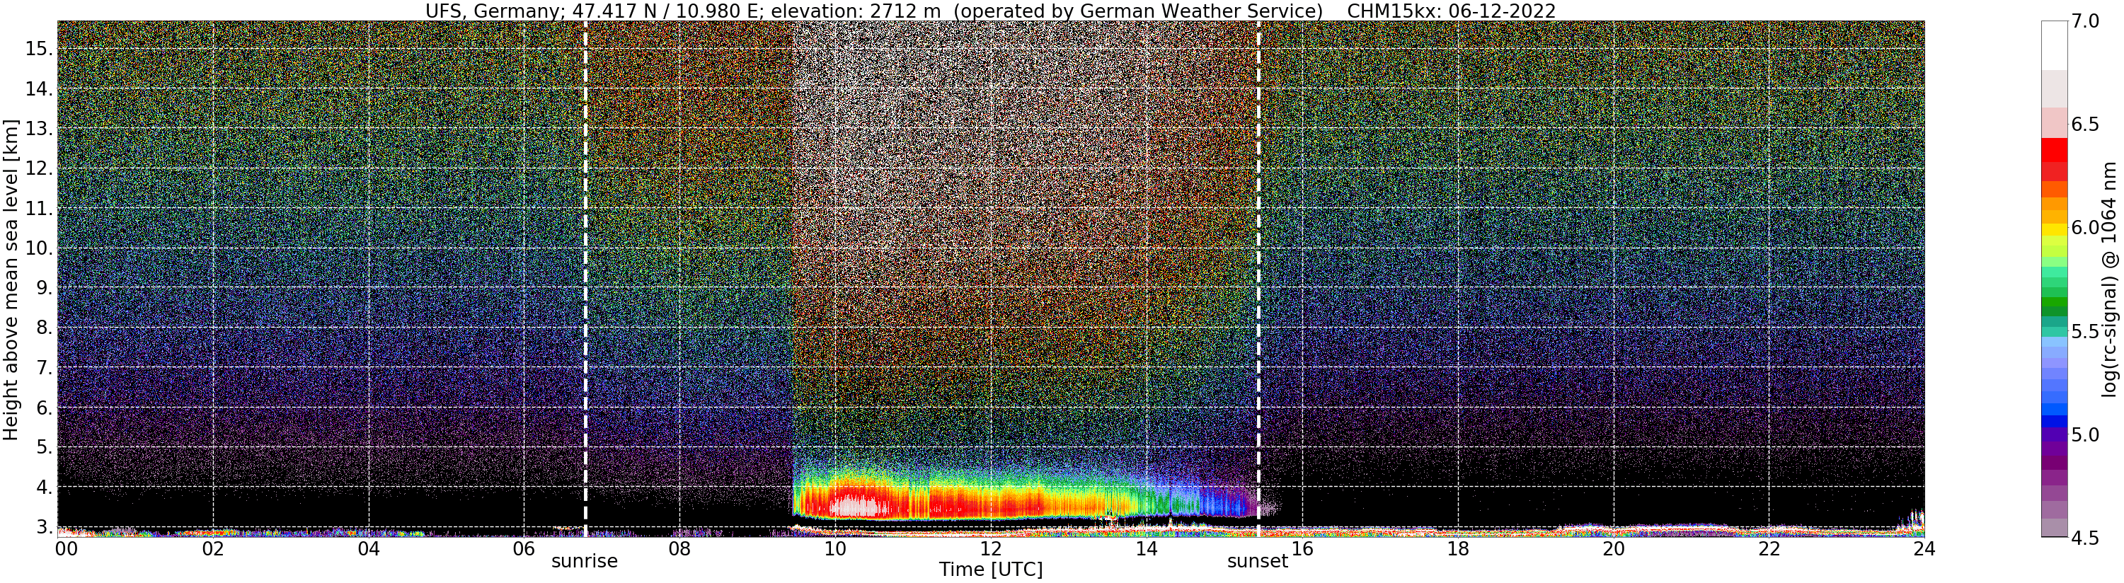Click the 'sunset' label below the time axis
This screenshot has height=583, width=2124.
click(1258, 562)
